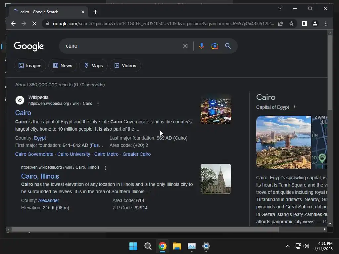Open the tab search dropdown arrow
Image resolution: width=339 pixels, height=254 pixels.
(x=279, y=8)
